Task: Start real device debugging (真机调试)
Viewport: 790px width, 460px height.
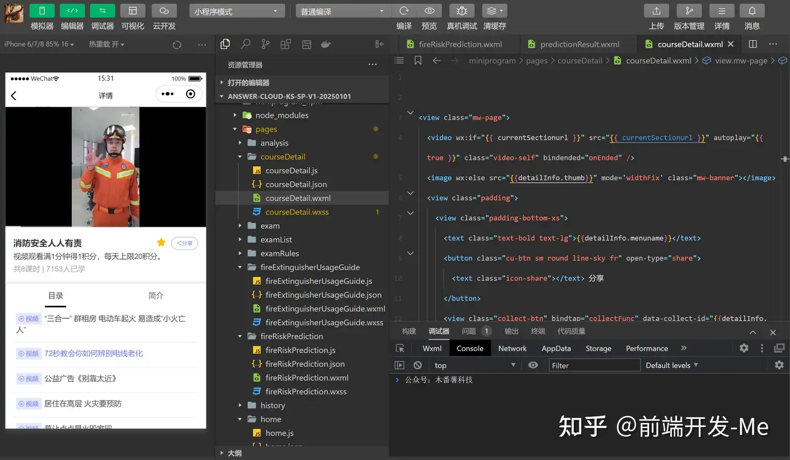Action: pos(462,11)
